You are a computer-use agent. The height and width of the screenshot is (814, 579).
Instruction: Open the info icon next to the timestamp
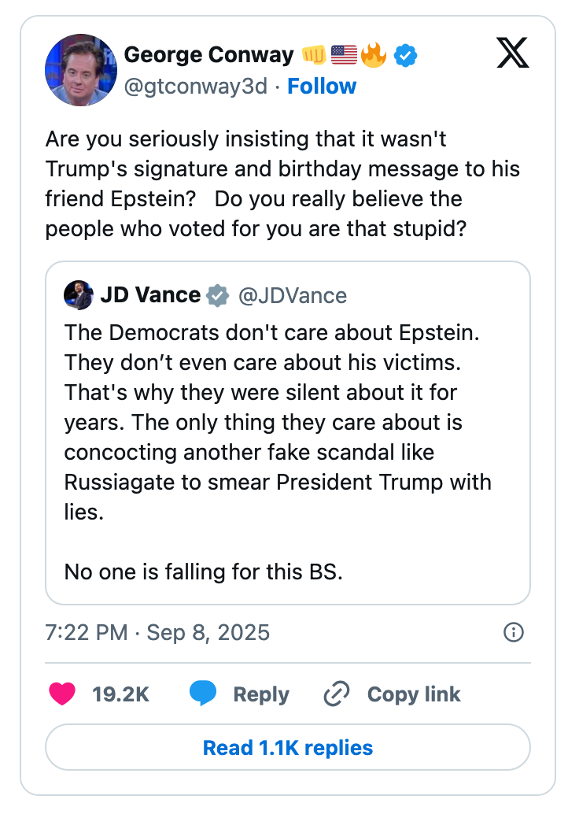coord(512,632)
